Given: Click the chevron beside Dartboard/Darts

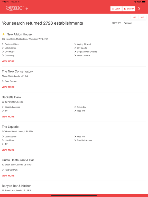Looking at the screenshot, I should [3, 44].
